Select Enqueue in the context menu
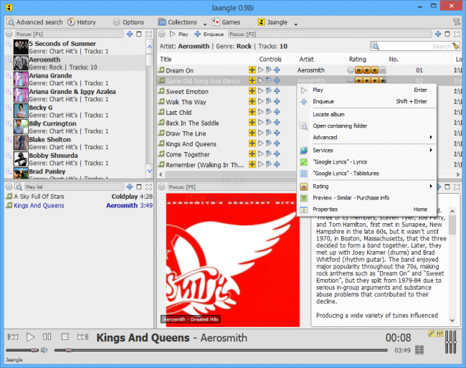The width and height of the screenshot is (466, 368). (367, 102)
